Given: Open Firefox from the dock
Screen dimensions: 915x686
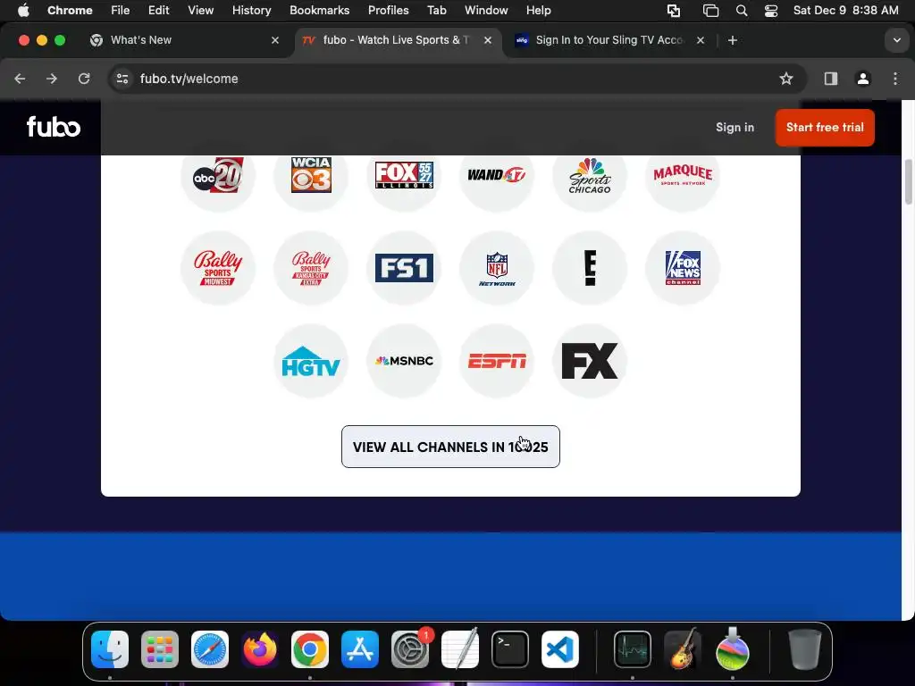Looking at the screenshot, I should tap(260, 649).
